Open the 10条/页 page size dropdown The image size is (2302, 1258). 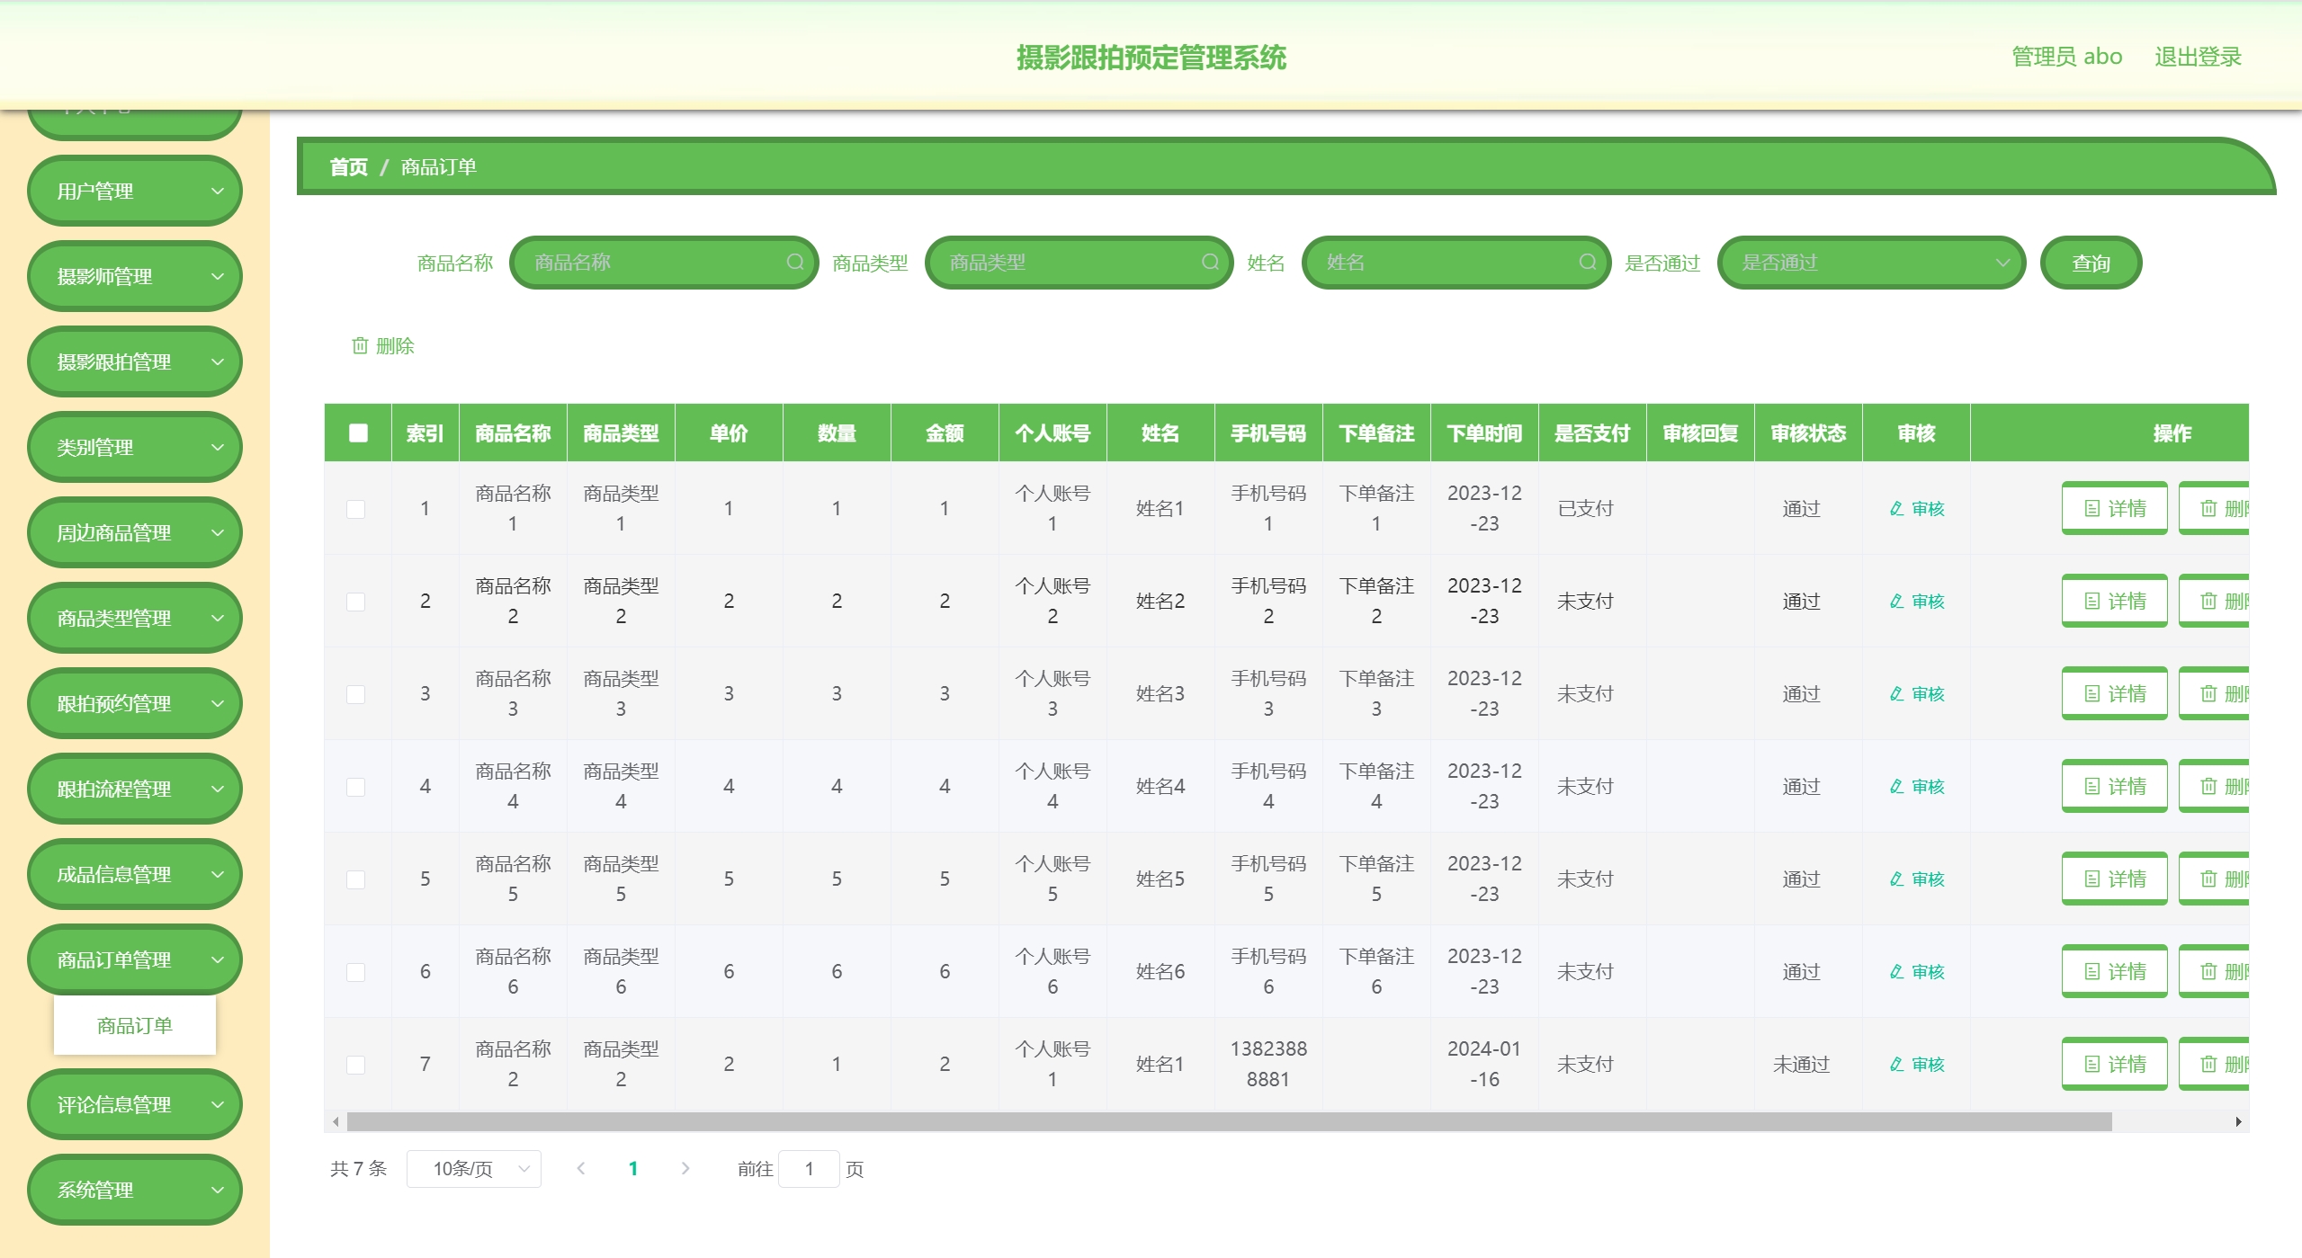[x=473, y=1169]
